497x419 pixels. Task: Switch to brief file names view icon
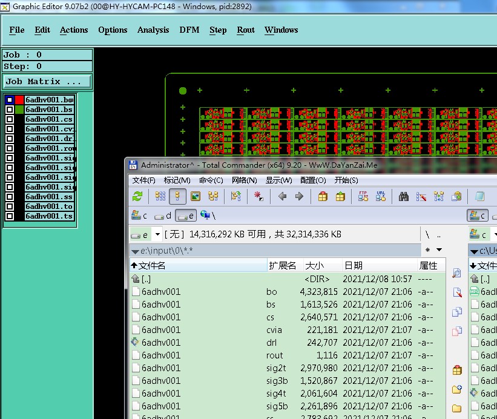click(x=160, y=197)
